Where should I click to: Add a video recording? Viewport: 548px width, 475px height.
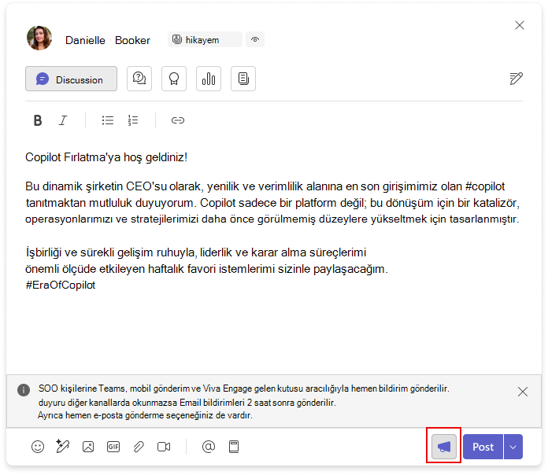coord(164,447)
